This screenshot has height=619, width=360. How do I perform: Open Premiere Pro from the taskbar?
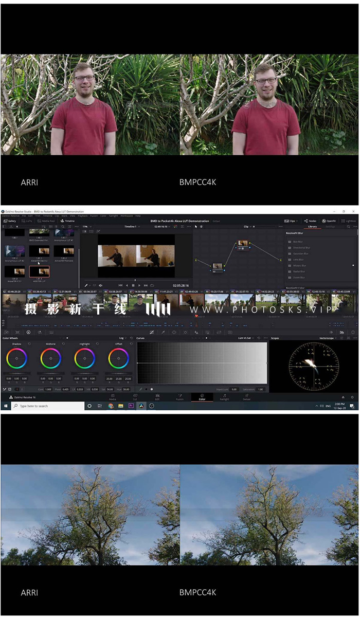pyautogui.click(x=131, y=406)
